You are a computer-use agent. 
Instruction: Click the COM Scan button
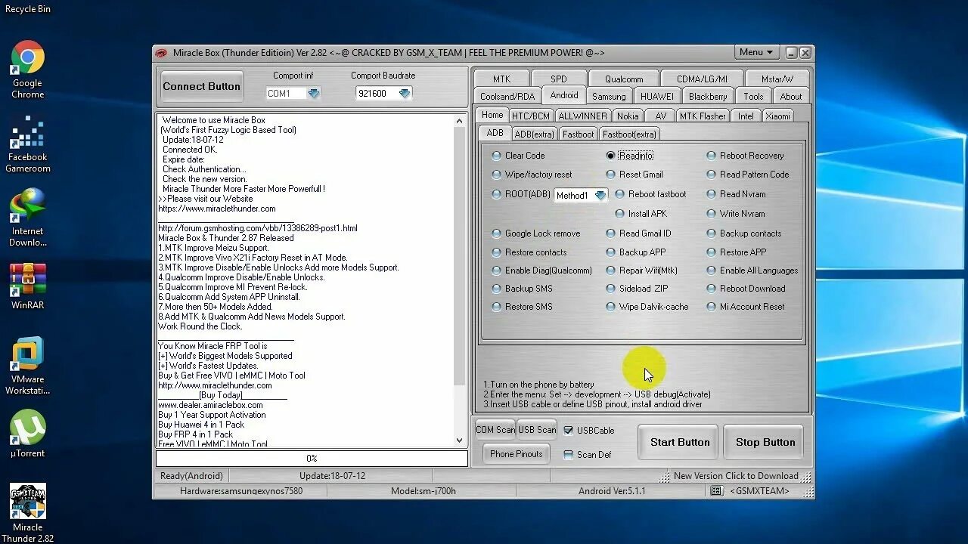495,430
